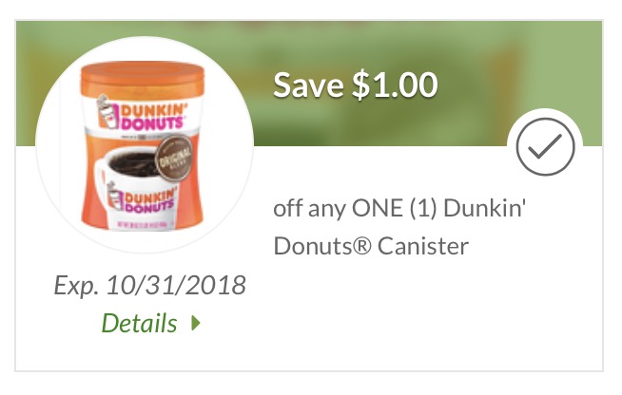The width and height of the screenshot is (622, 395).
Task: Toggle the coupon clip checkmark circle
Action: tap(546, 146)
